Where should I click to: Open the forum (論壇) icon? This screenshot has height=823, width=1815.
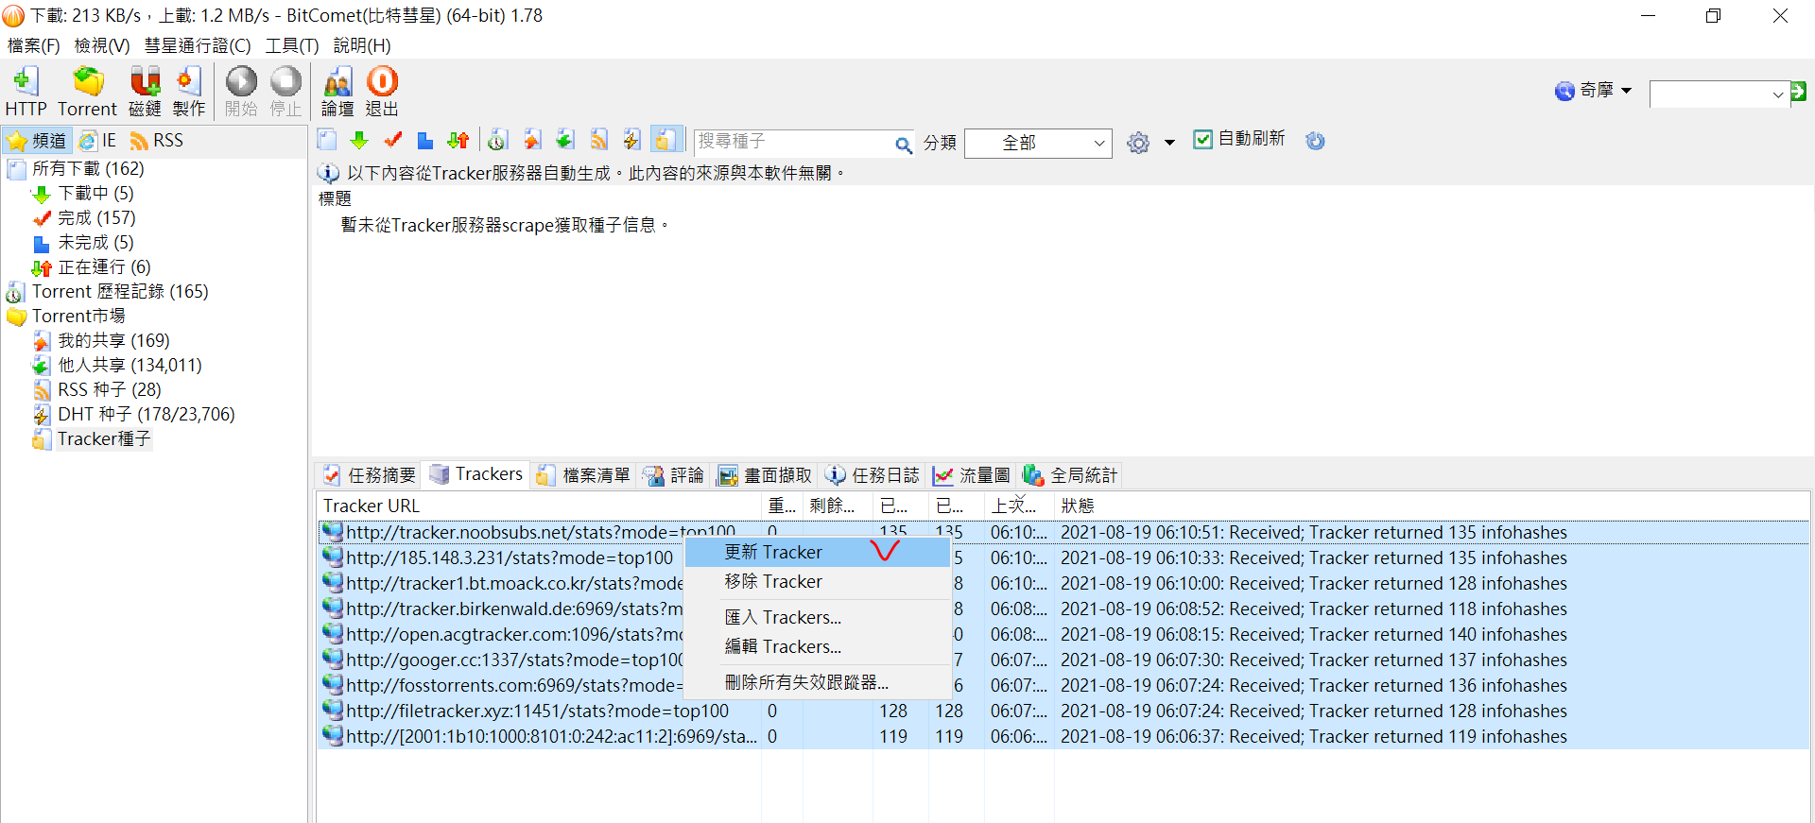pyautogui.click(x=337, y=92)
